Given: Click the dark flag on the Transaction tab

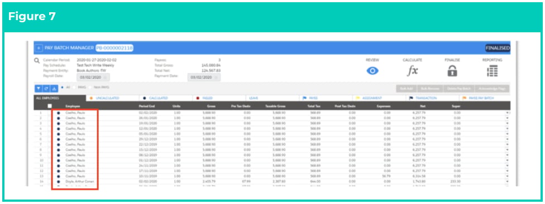Looking at the screenshot, I should 411,98.
